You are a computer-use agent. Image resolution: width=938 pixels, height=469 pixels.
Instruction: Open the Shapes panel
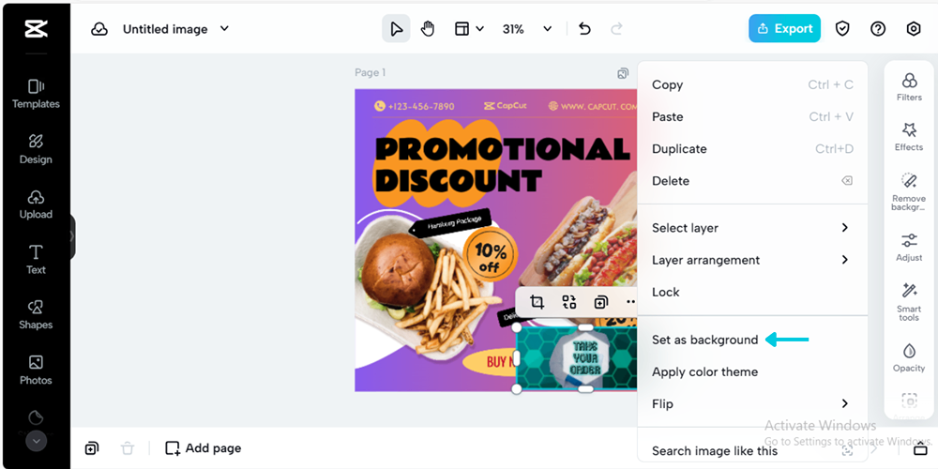36,314
